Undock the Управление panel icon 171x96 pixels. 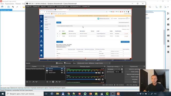[x=144, y=66]
